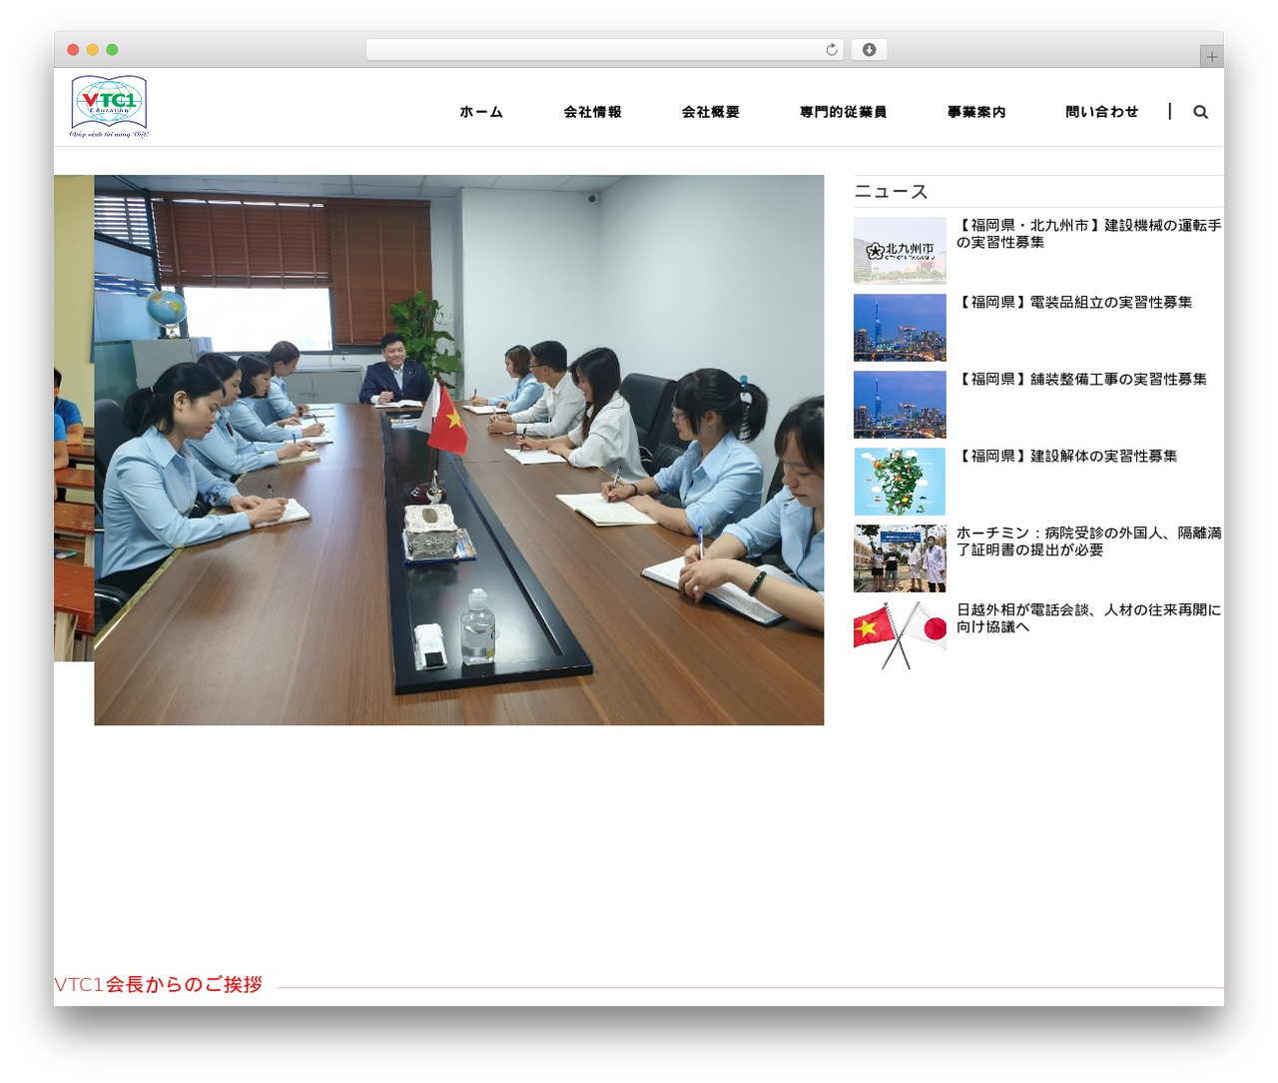Minimize the browser window with yellow button
Screen dimensions: 1278x1083
point(93,50)
